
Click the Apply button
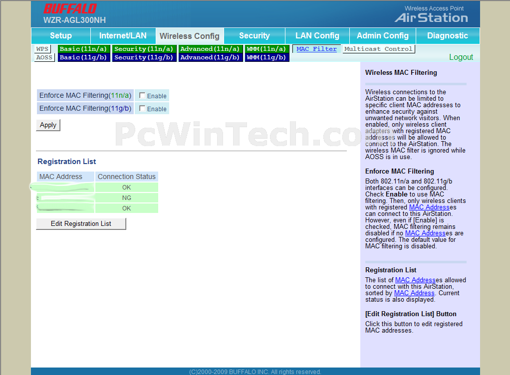point(48,125)
